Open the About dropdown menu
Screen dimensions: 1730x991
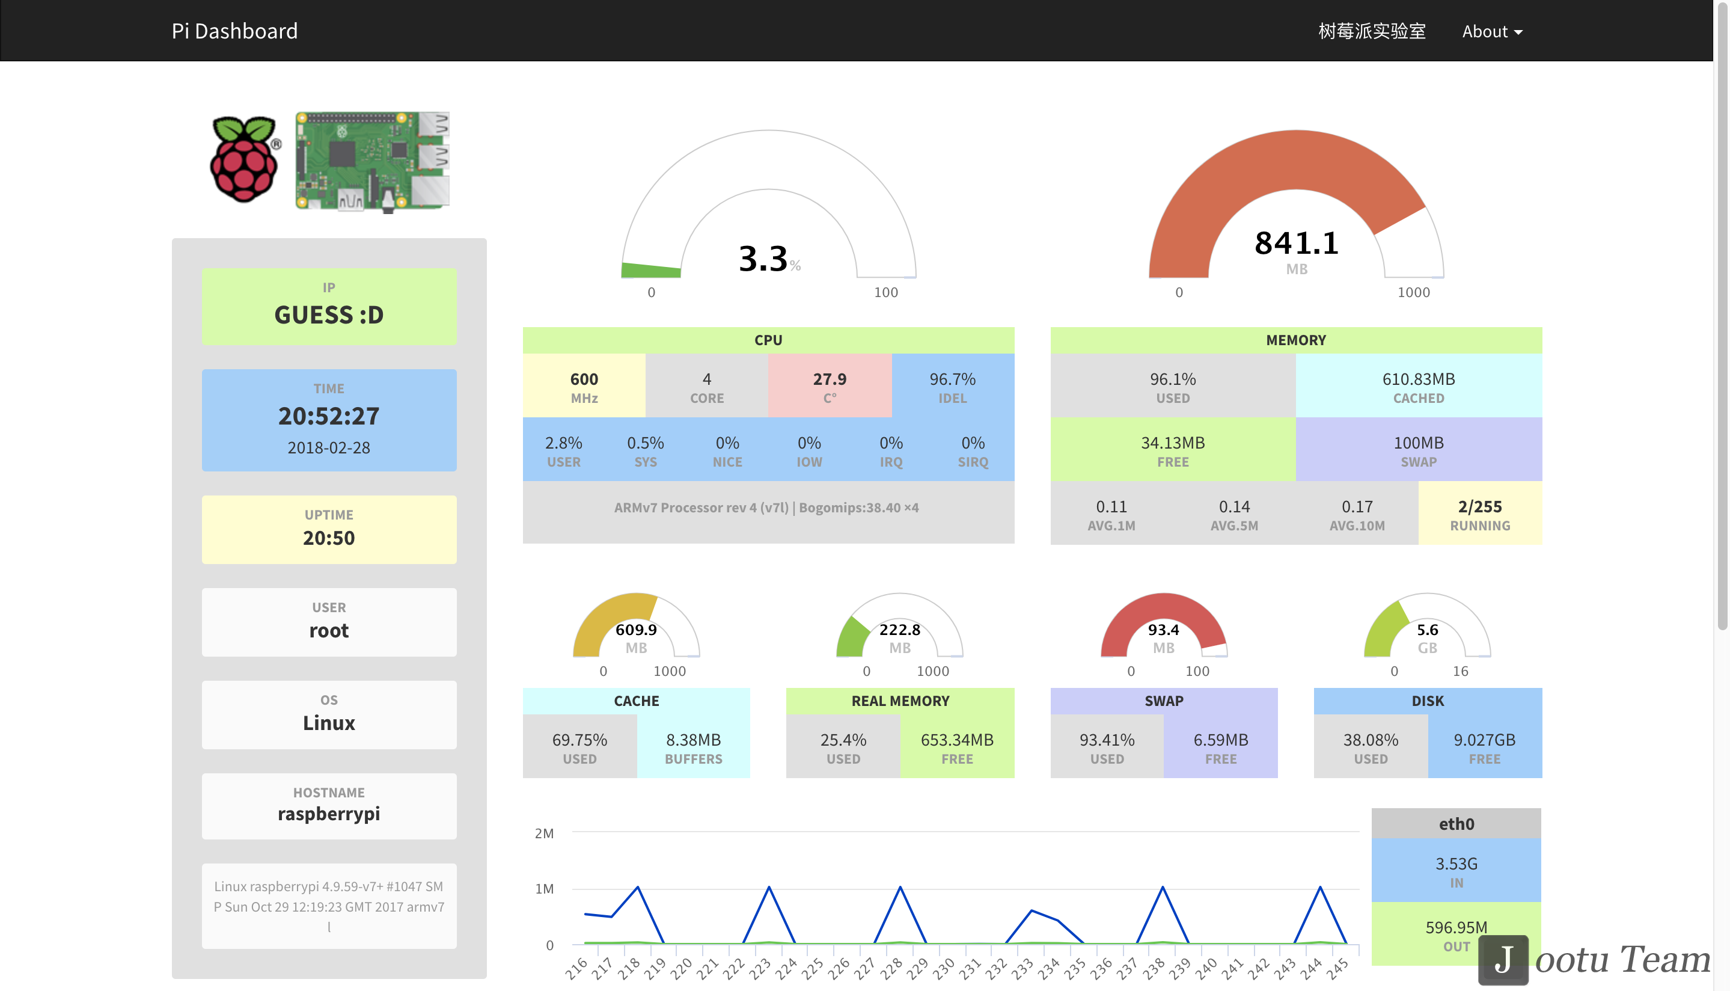1491,31
